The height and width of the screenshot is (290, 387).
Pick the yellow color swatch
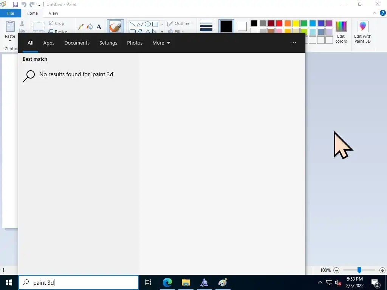pyautogui.click(x=296, y=23)
